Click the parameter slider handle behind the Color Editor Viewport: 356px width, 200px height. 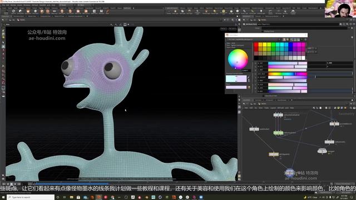(315, 77)
